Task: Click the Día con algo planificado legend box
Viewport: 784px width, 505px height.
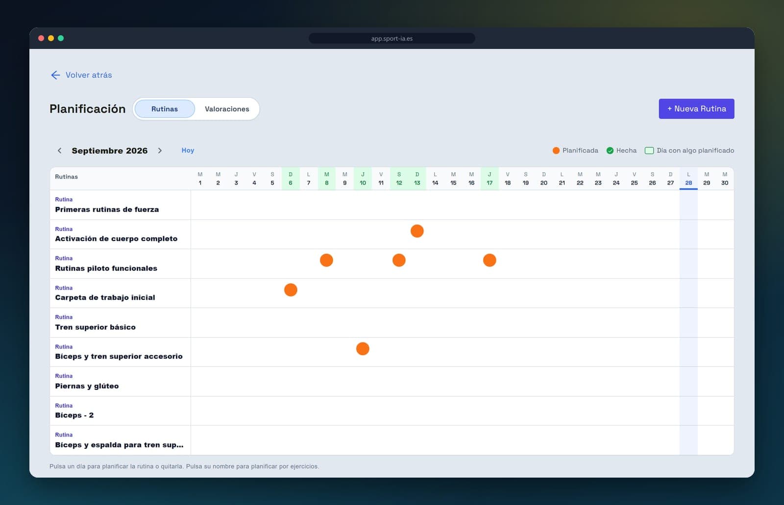Action: point(649,151)
